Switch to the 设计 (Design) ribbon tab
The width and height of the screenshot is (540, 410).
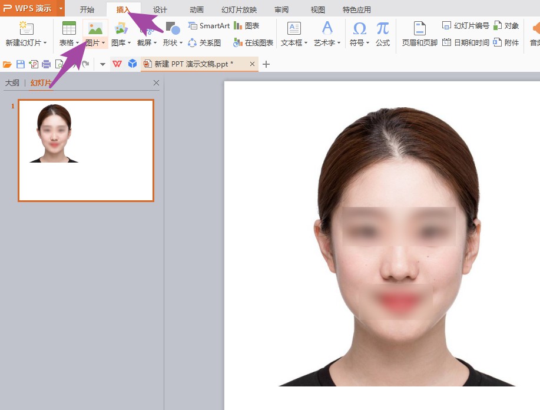[160, 9]
